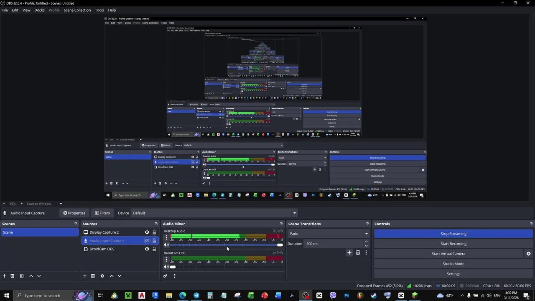The width and height of the screenshot is (535, 301).
Task: Toggle lock on DroidCam OBS source
Action: [154, 249]
